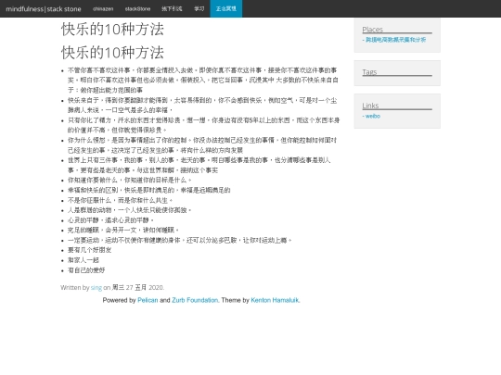
Task: Click bullet starting 你知道你要做什么
Action: (130, 181)
